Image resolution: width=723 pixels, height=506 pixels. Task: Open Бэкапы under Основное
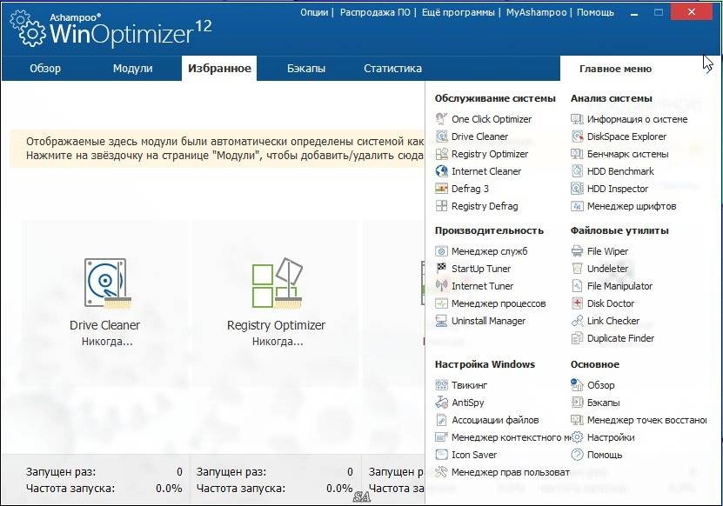595,403
